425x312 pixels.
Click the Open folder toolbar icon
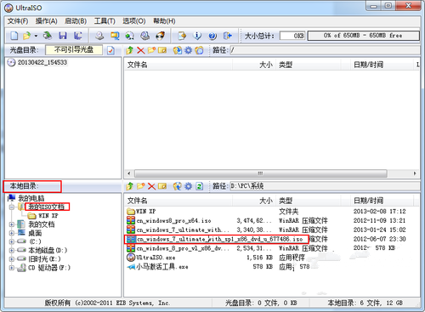pyautogui.click(x=27, y=36)
